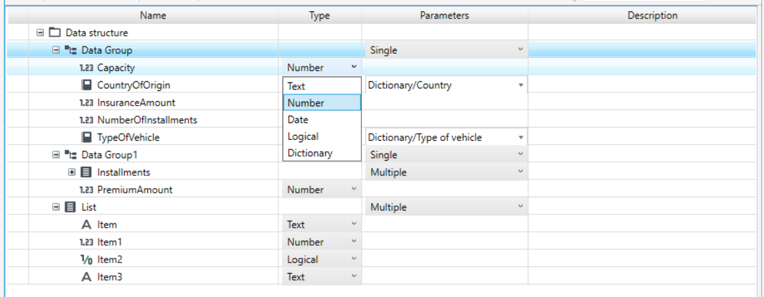Collapse the List node

56,207
